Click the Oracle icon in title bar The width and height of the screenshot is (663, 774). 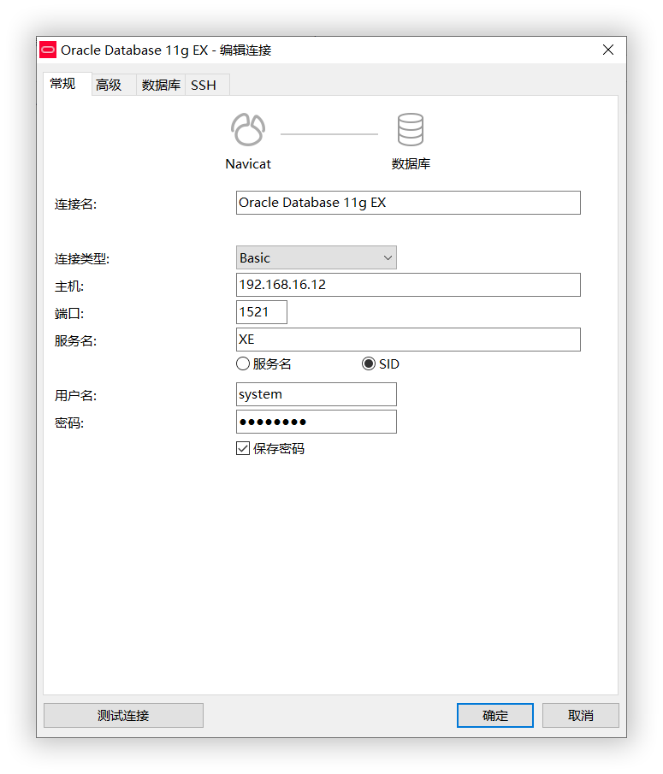[x=48, y=50]
